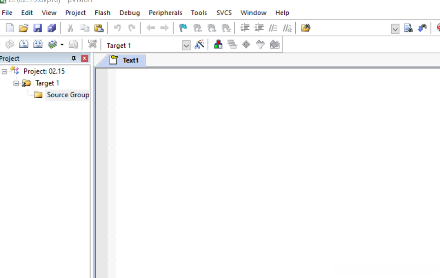Image resolution: width=440 pixels, height=278 pixels.
Task: Download to flash LOAD icon
Action: (92, 44)
